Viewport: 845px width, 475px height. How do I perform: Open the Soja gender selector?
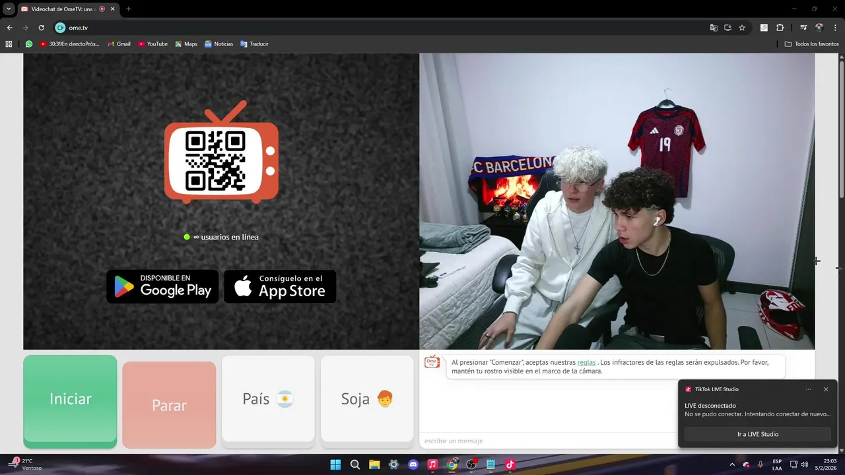(367, 398)
